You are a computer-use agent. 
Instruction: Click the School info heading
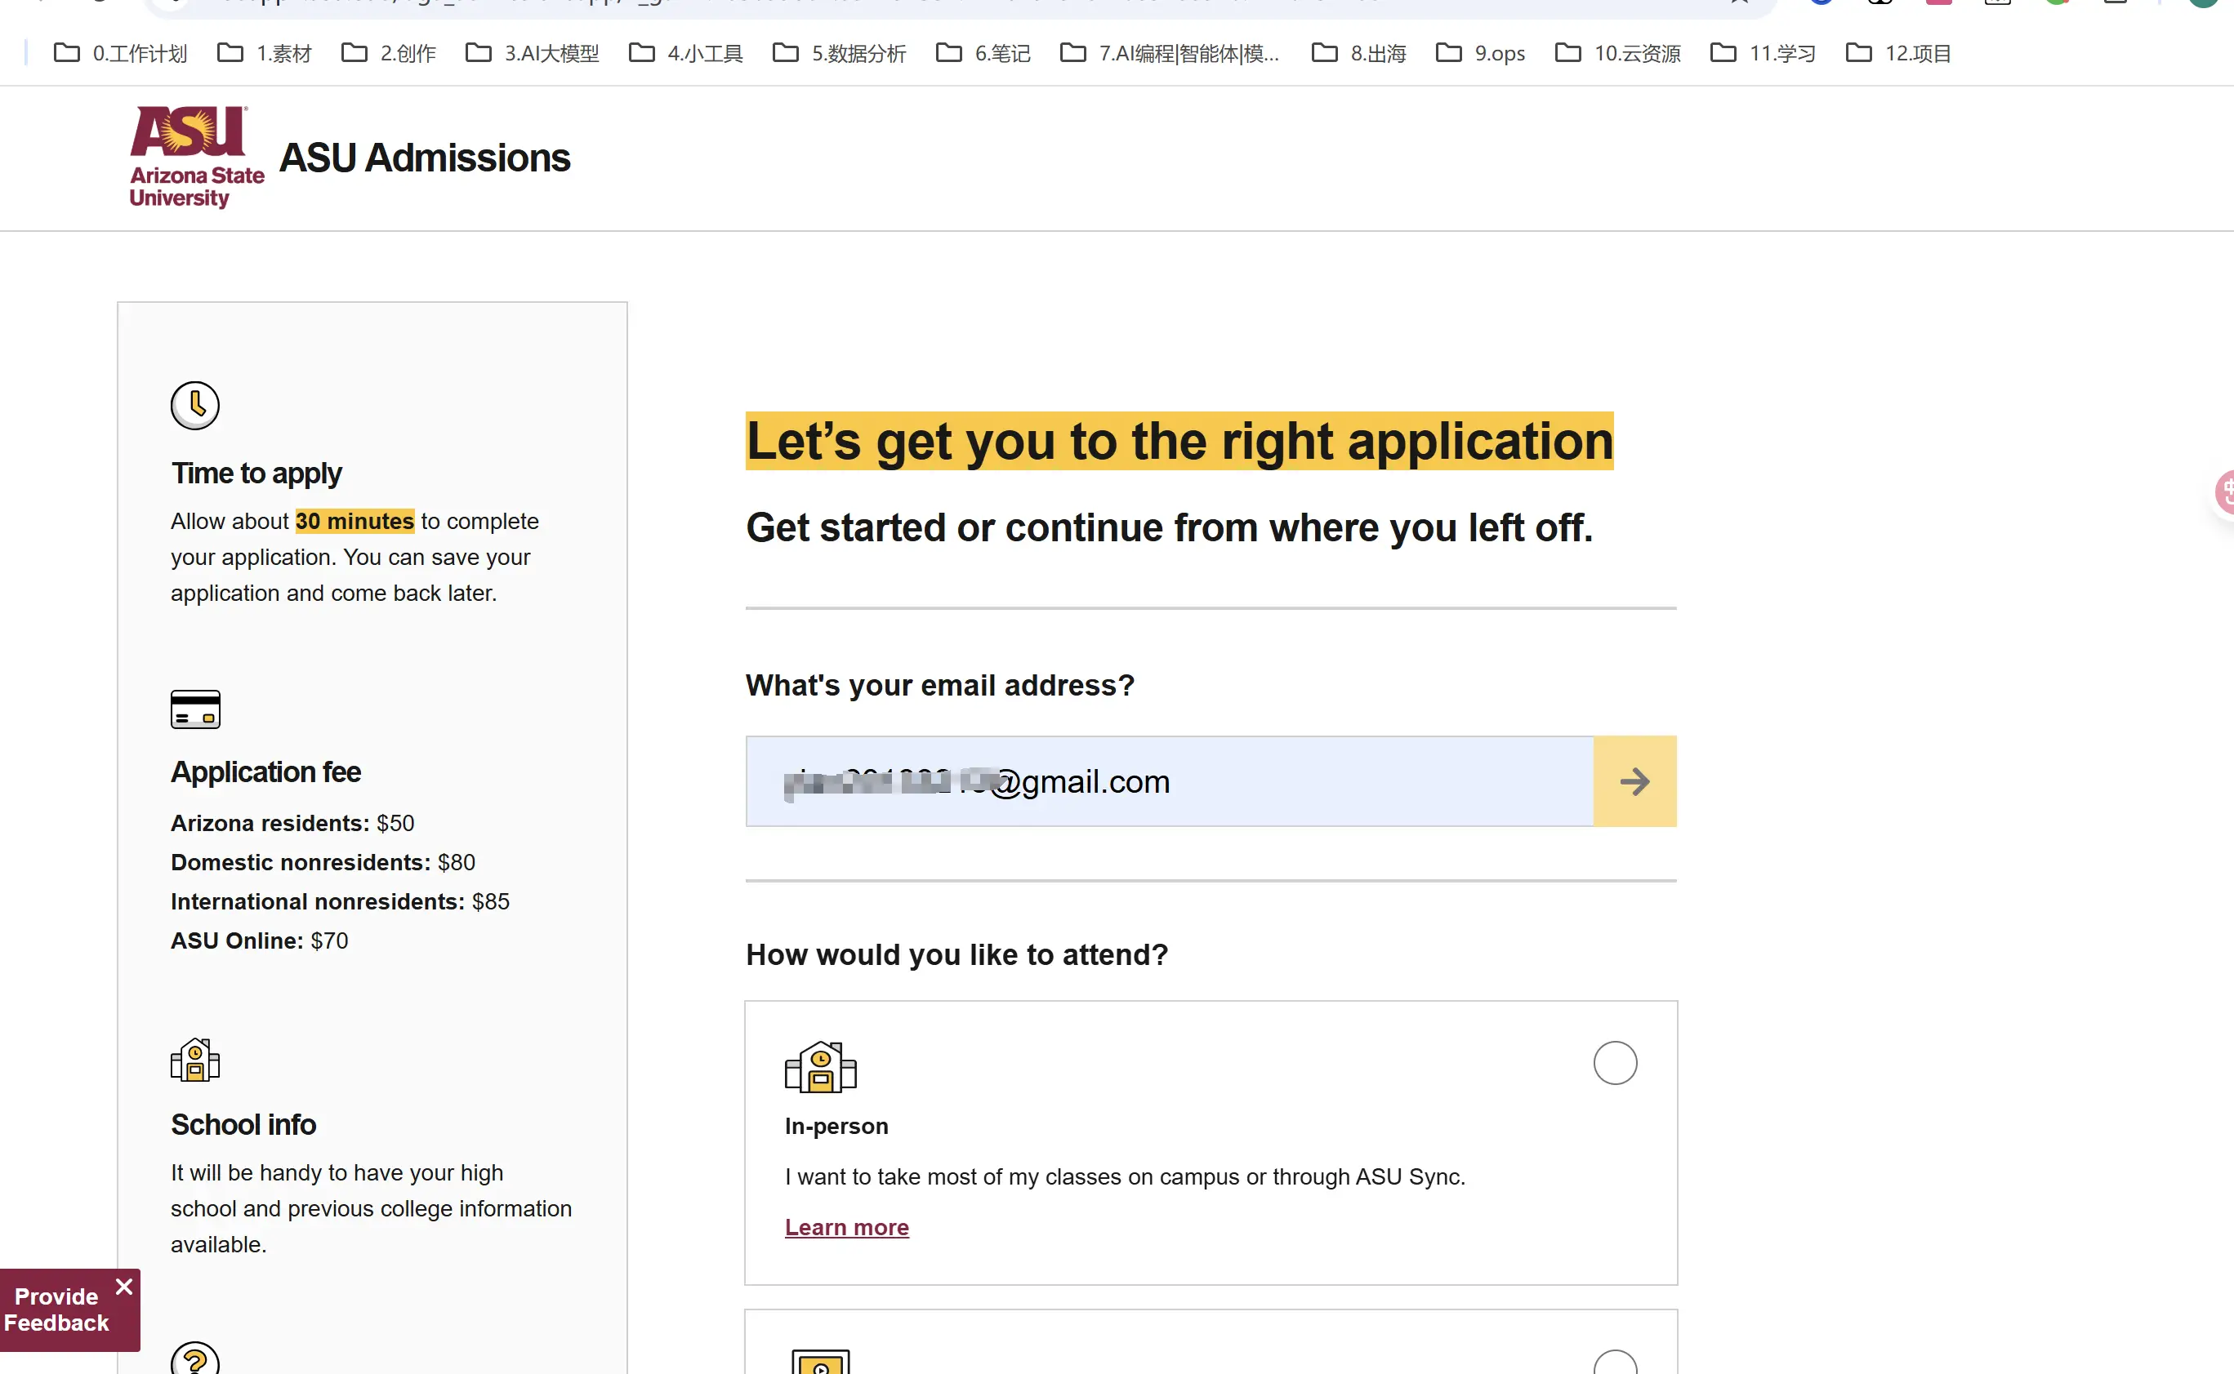click(x=243, y=1125)
